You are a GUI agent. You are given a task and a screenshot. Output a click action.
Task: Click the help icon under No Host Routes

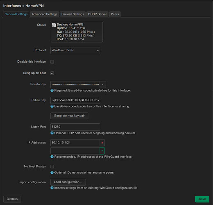coord(52,173)
